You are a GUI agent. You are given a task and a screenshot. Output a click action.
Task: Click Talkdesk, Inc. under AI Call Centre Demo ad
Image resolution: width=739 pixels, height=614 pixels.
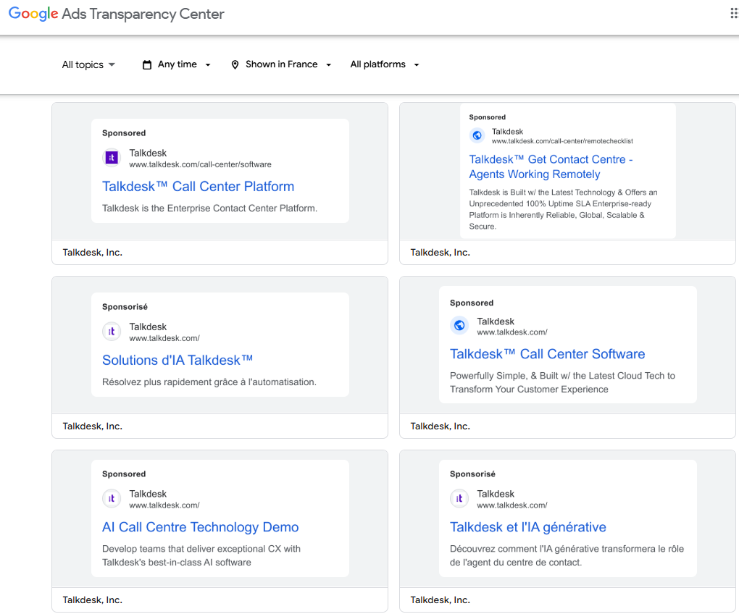point(93,600)
